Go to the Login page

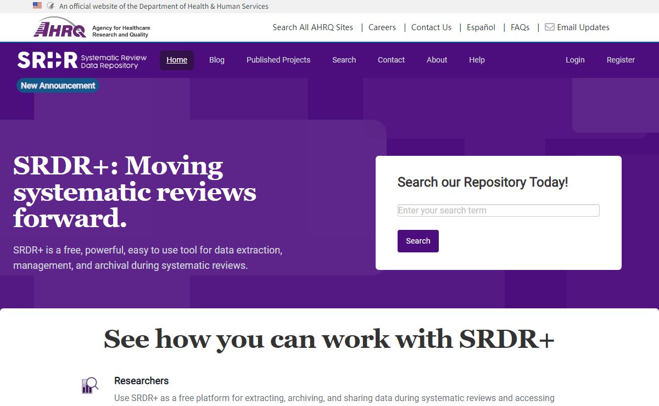tap(575, 60)
